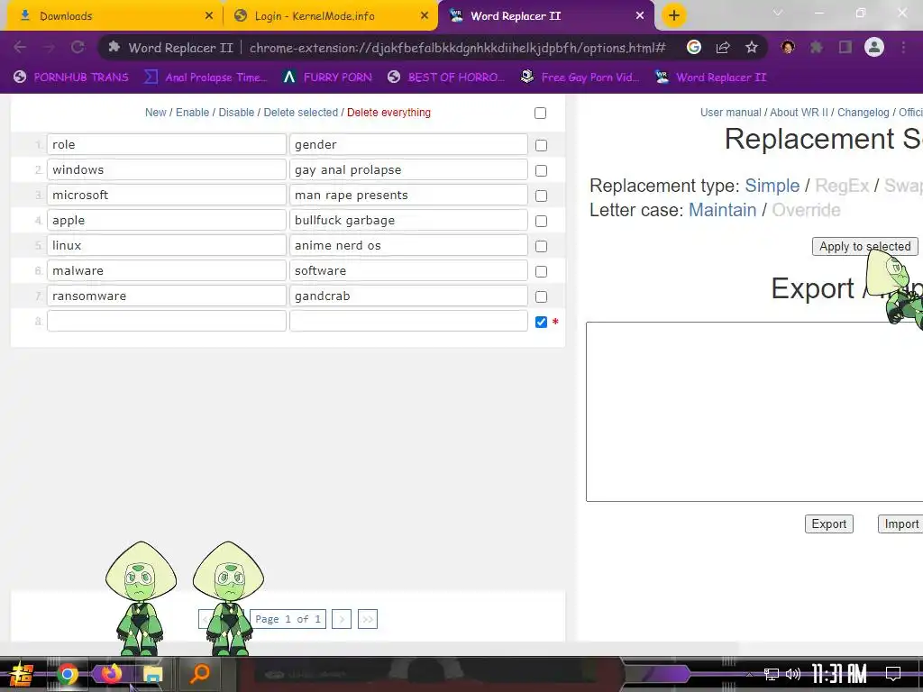
Task: Click the round avatar extension icon
Action: click(788, 47)
